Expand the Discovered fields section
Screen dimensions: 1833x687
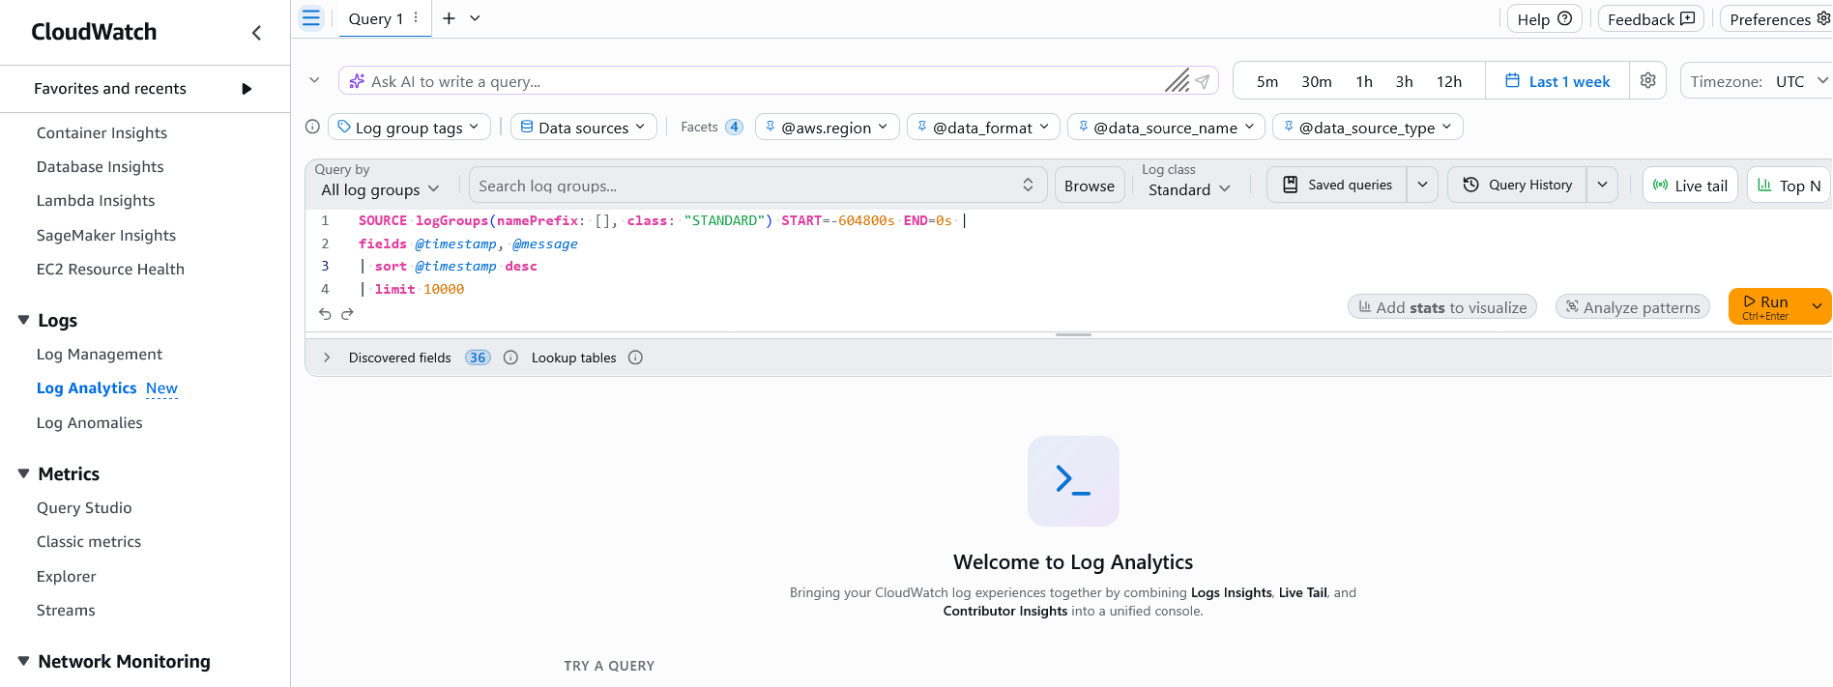click(327, 358)
